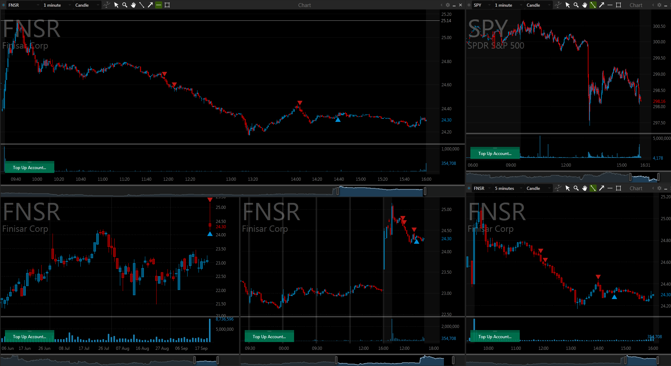Click the Chart title of the FNSR 5 minutes panel
The width and height of the screenshot is (671, 366).
click(x=636, y=188)
